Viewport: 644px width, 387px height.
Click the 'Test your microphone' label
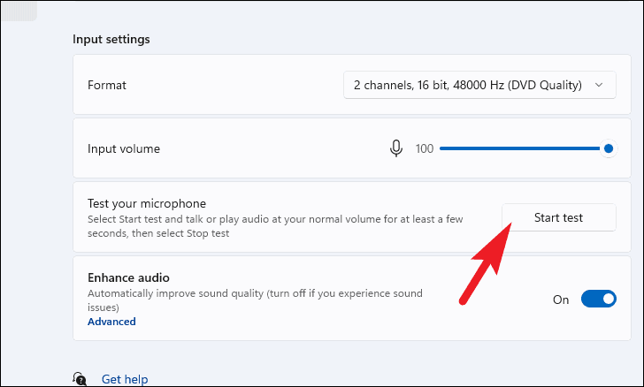click(147, 203)
